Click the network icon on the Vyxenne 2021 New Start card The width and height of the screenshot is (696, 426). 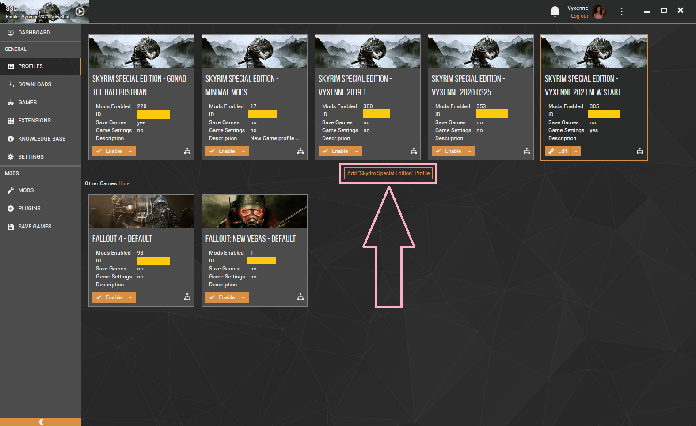click(x=640, y=151)
